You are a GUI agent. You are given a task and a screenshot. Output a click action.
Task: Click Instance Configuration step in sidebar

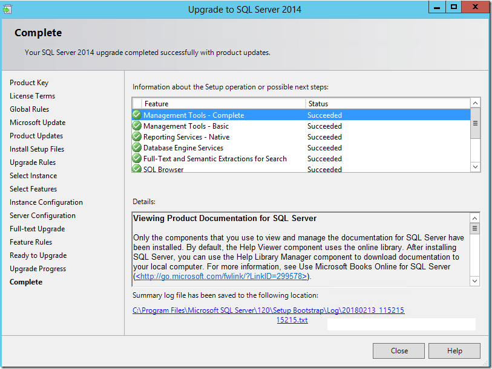(46, 202)
